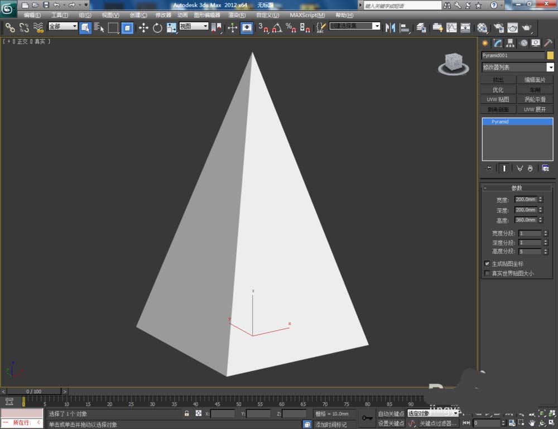Open the Utilities hammer panel

(x=549, y=43)
